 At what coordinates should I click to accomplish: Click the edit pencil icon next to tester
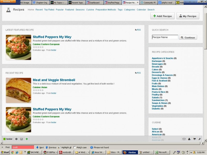pyautogui.click(x=21, y=139)
